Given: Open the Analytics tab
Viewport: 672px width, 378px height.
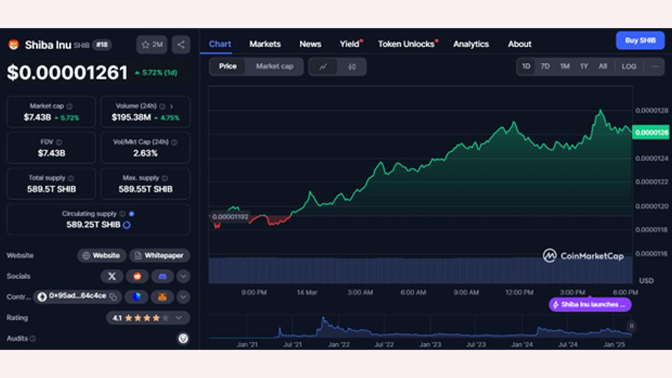Looking at the screenshot, I should click(471, 44).
